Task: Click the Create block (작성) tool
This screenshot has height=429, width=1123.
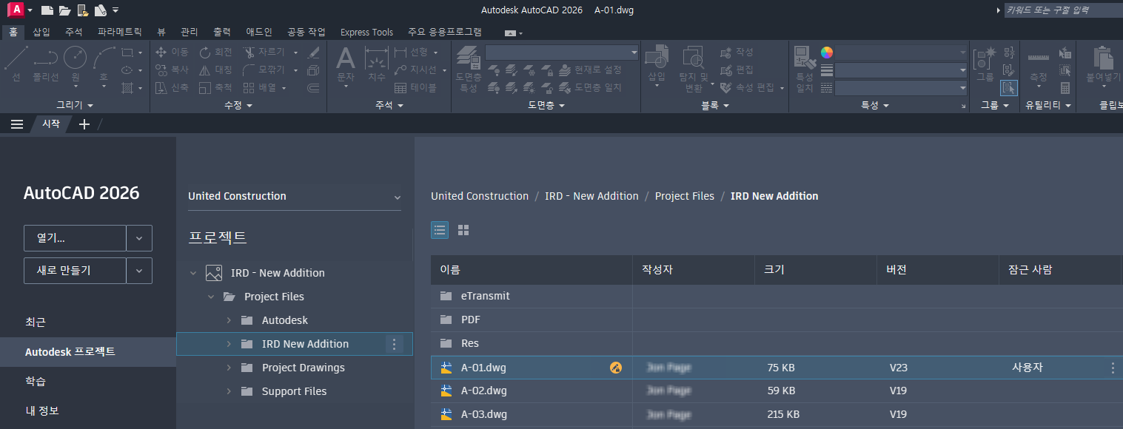Action: 737,53
